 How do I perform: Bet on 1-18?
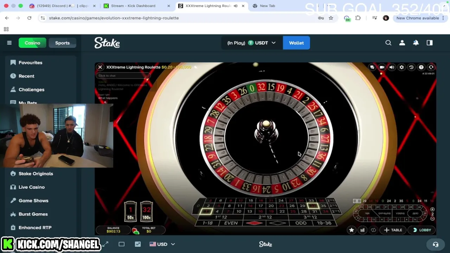click(207, 223)
